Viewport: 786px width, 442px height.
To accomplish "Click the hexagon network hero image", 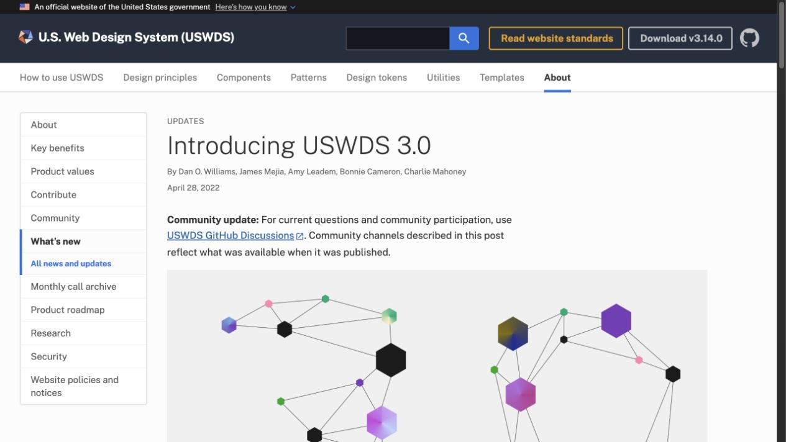I will [x=437, y=356].
